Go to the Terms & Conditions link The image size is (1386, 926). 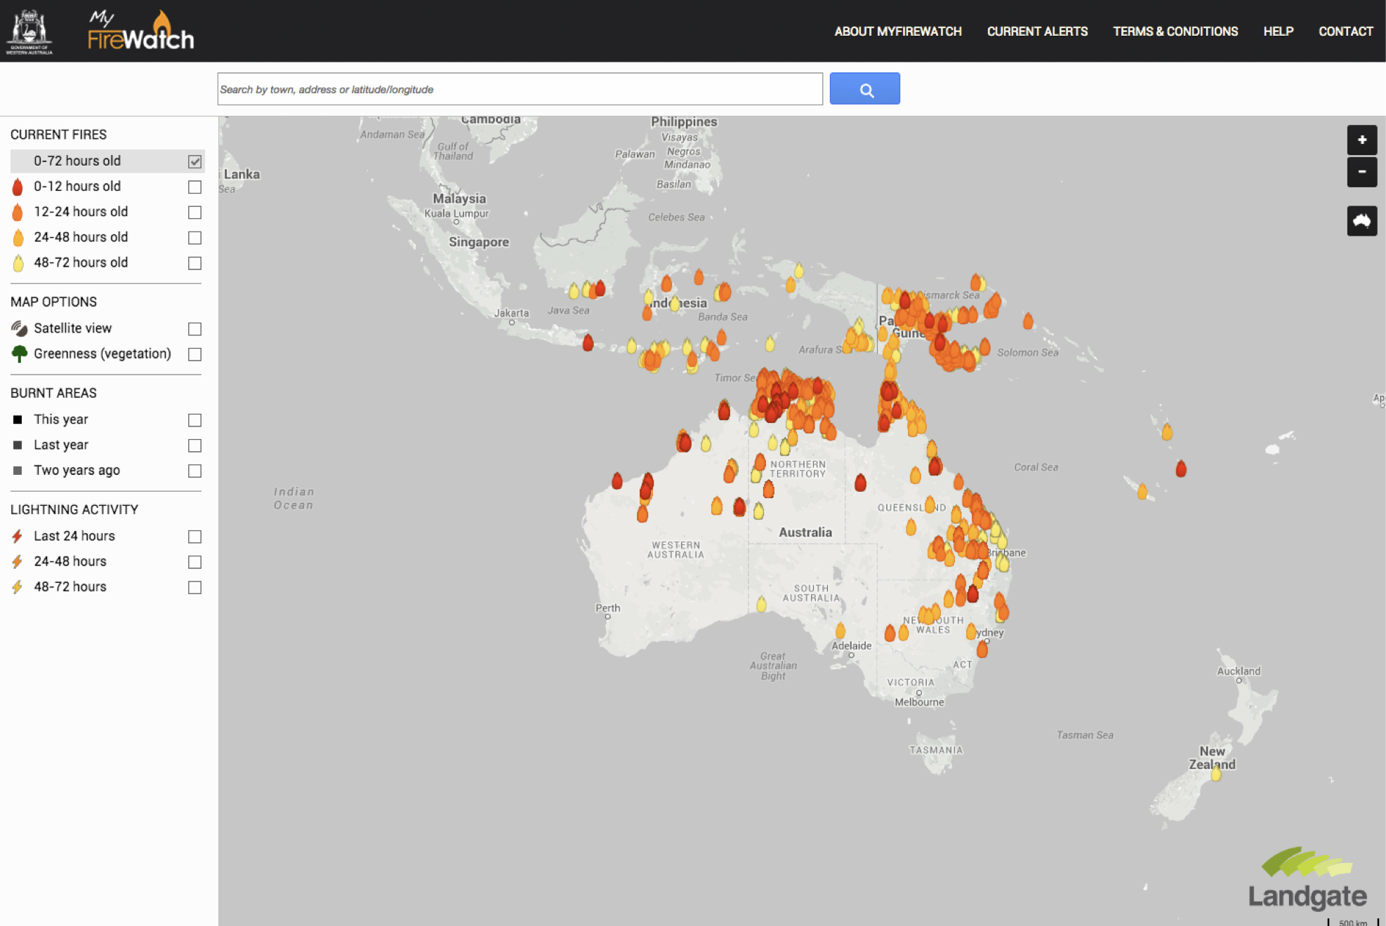[1175, 32]
